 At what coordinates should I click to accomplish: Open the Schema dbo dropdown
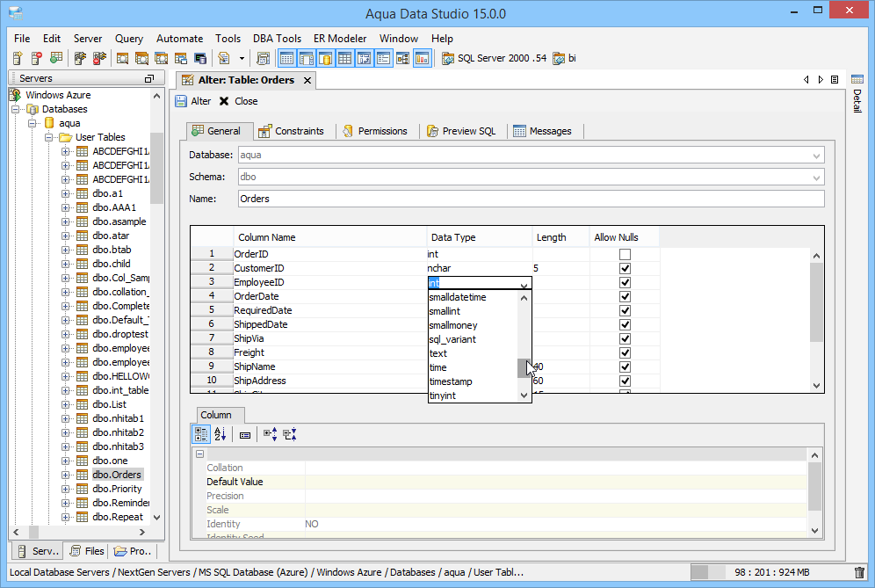point(816,178)
